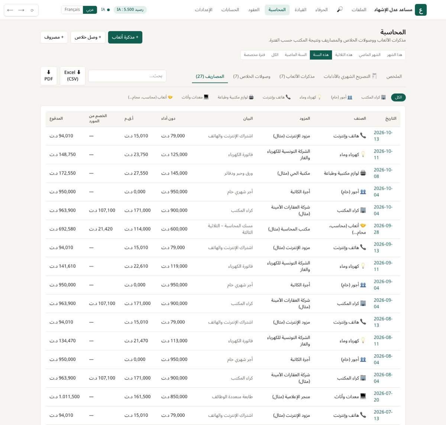Filter by معدات وأثاث laptop chip
The width and height of the screenshot is (446, 425).
(195, 97)
